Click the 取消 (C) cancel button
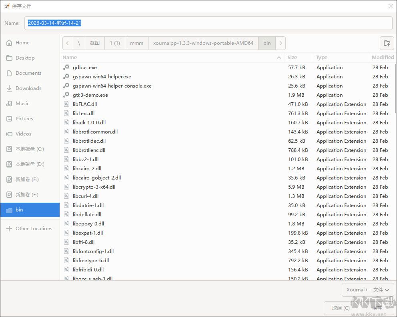The image size is (397, 317). [x=341, y=308]
